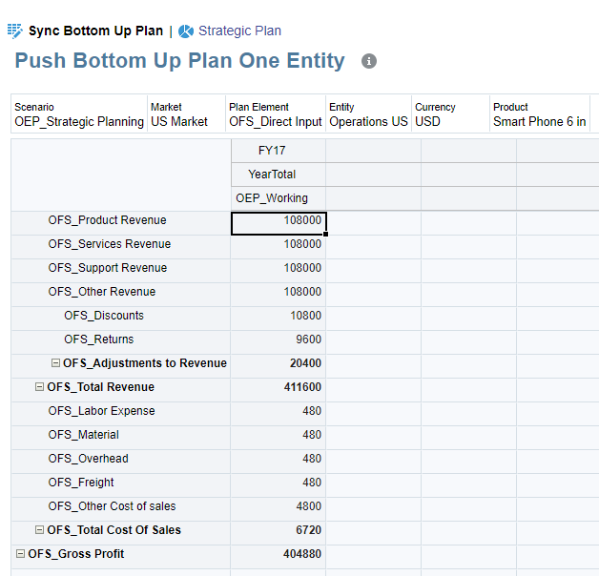Select the OFS_Material value cell

coord(279,438)
